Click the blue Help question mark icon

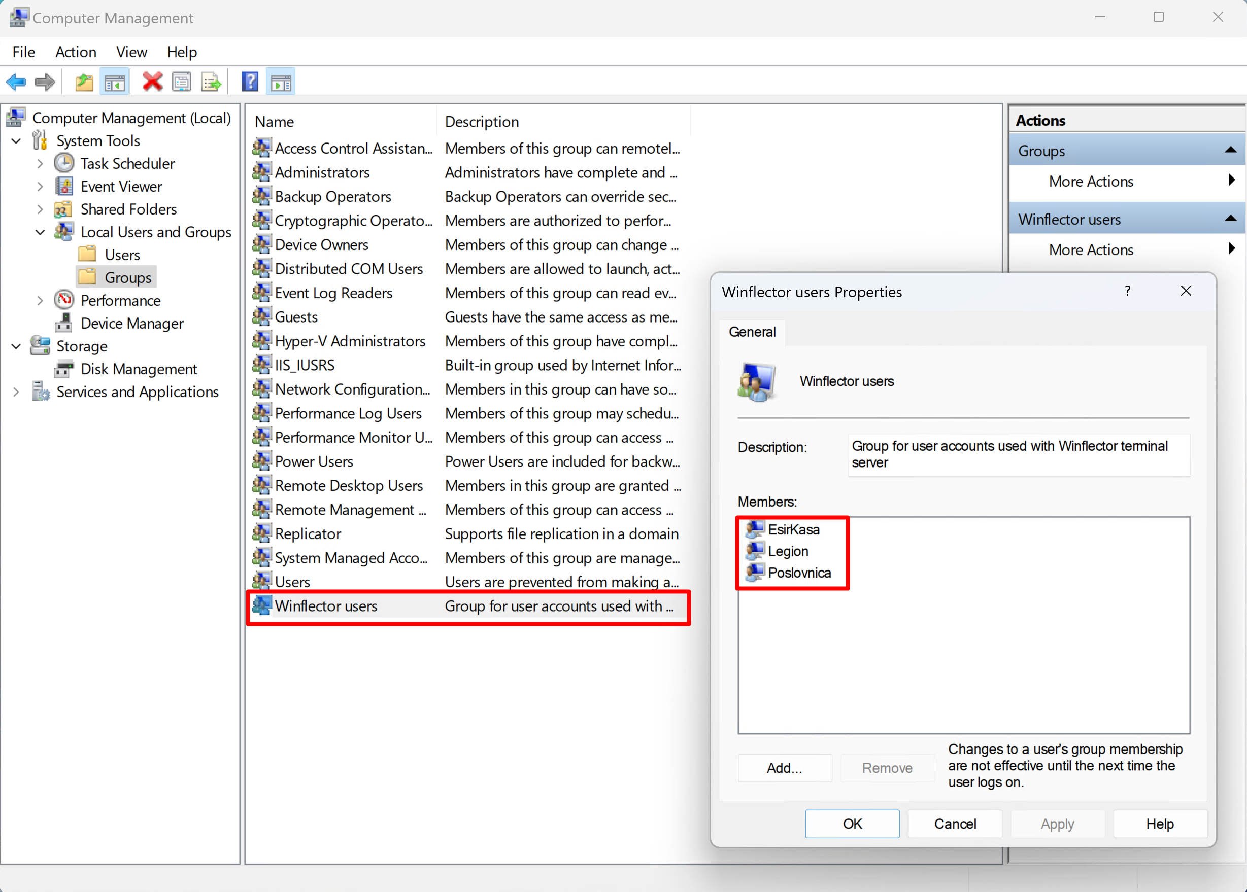point(250,82)
